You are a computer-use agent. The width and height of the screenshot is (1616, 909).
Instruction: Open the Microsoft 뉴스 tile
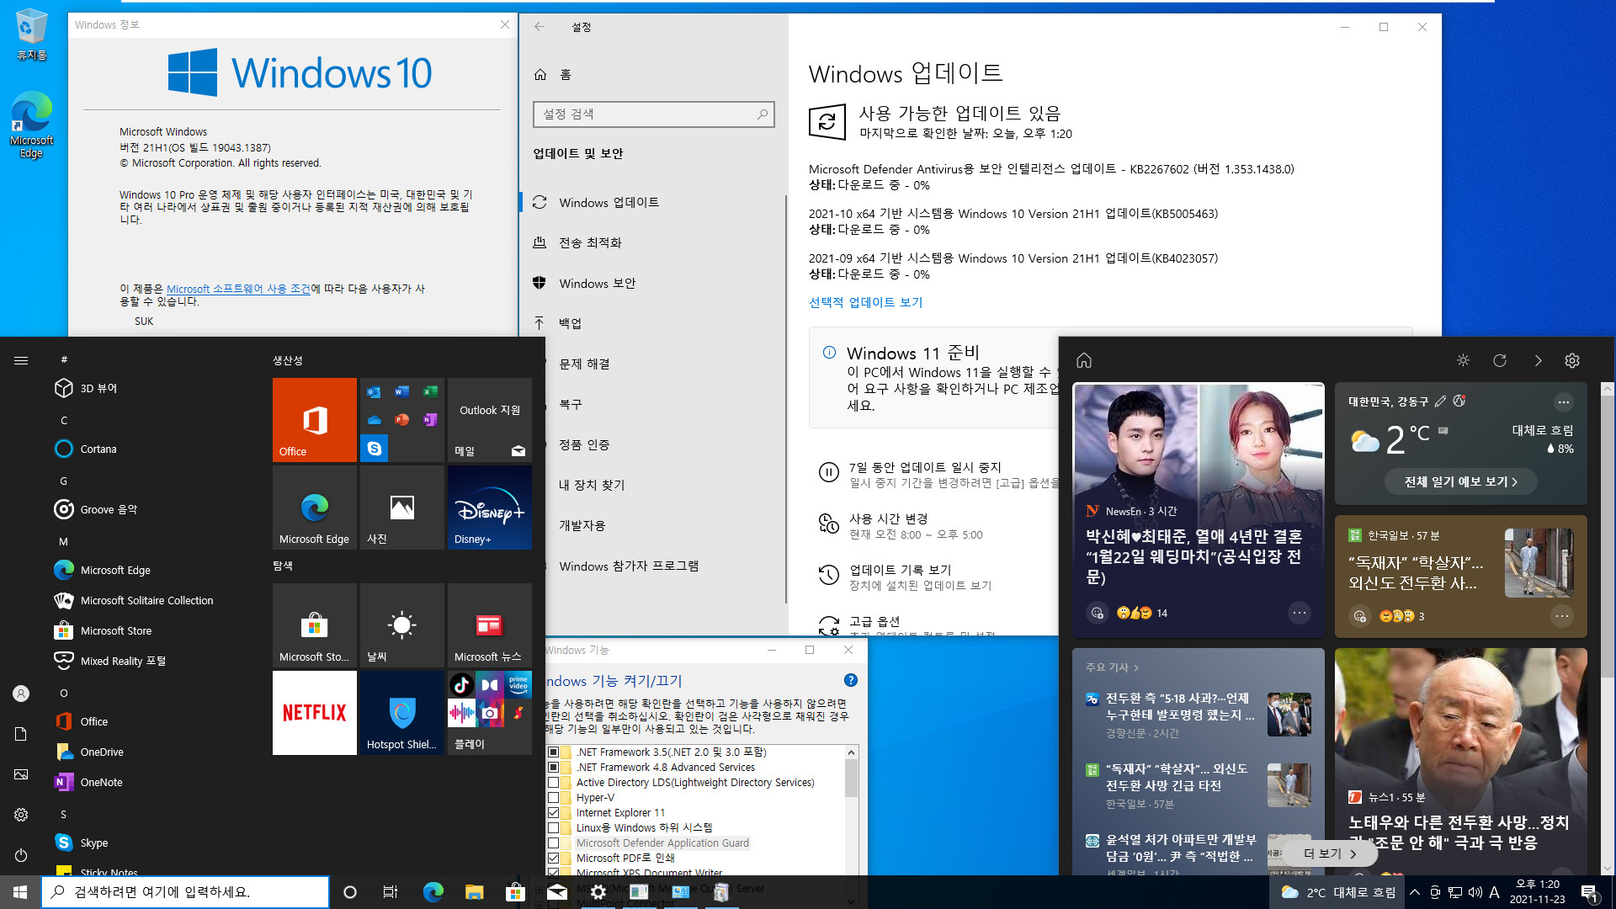(489, 625)
